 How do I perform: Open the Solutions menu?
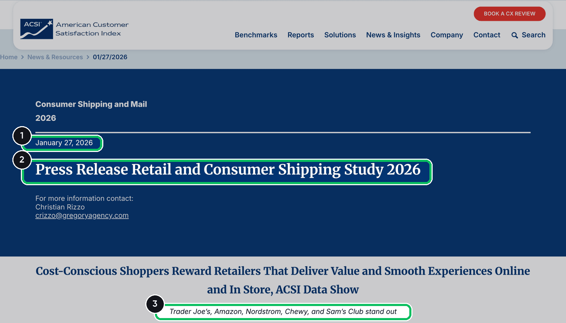coord(340,35)
